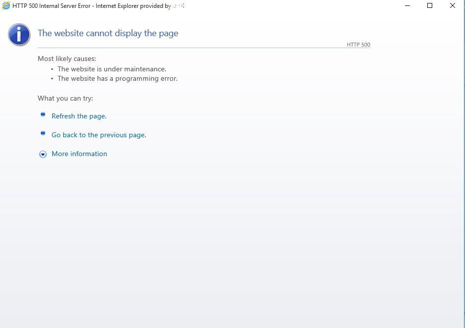Click the dot bullet before "under maintenance" line
Screen dimensions: 465x328
tap(52, 69)
